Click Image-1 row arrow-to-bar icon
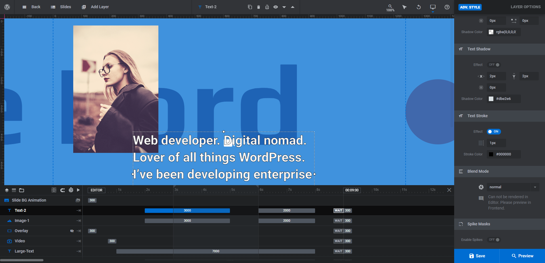This screenshot has height=263, width=545. coord(79,221)
